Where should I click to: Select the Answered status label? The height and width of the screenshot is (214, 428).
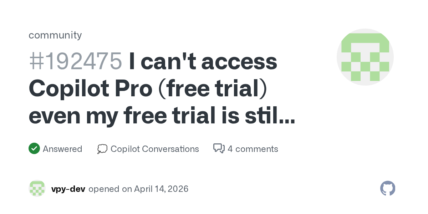(x=62, y=149)
